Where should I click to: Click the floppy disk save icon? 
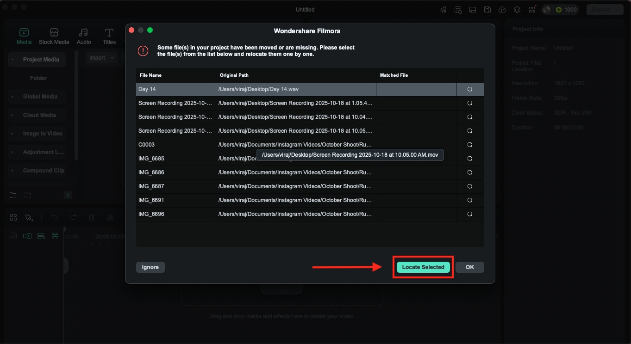[487, 10]
